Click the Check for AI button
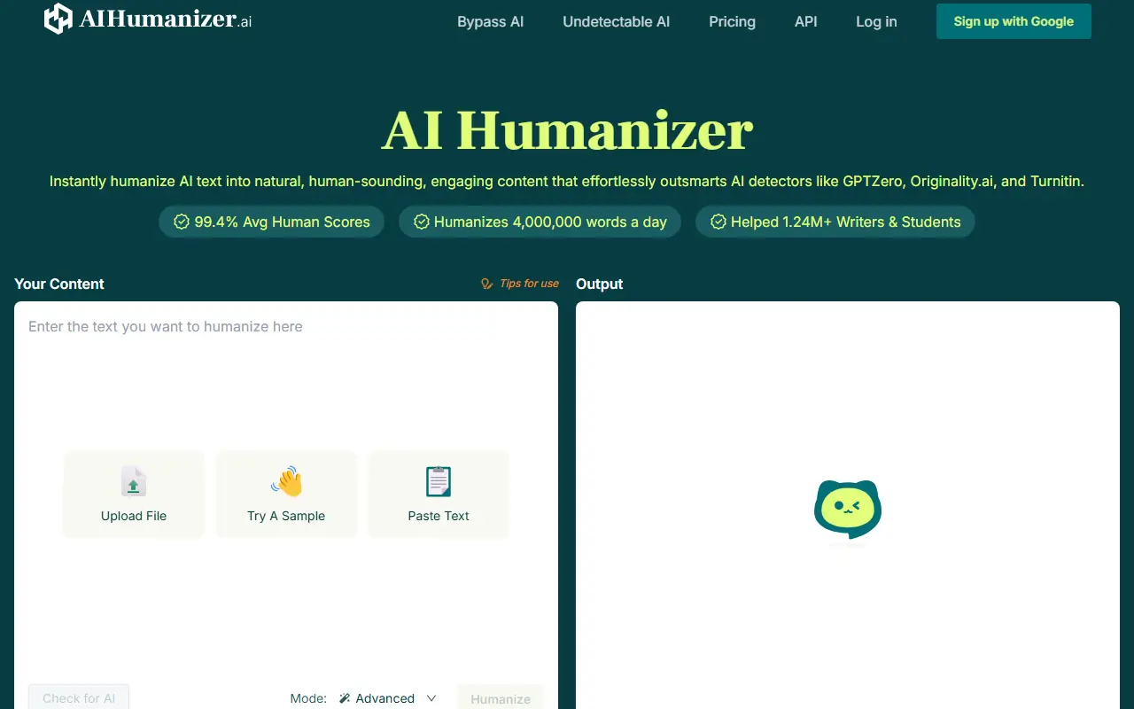The width and height of the screenshot is (1134, 709). pyautogui.click(x=78, y=698)
